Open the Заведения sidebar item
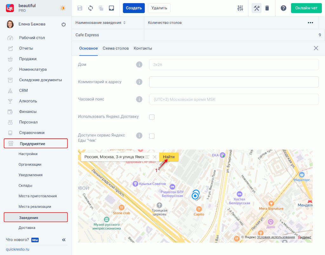Screen dimensions: 325x255 pos(36,217)
